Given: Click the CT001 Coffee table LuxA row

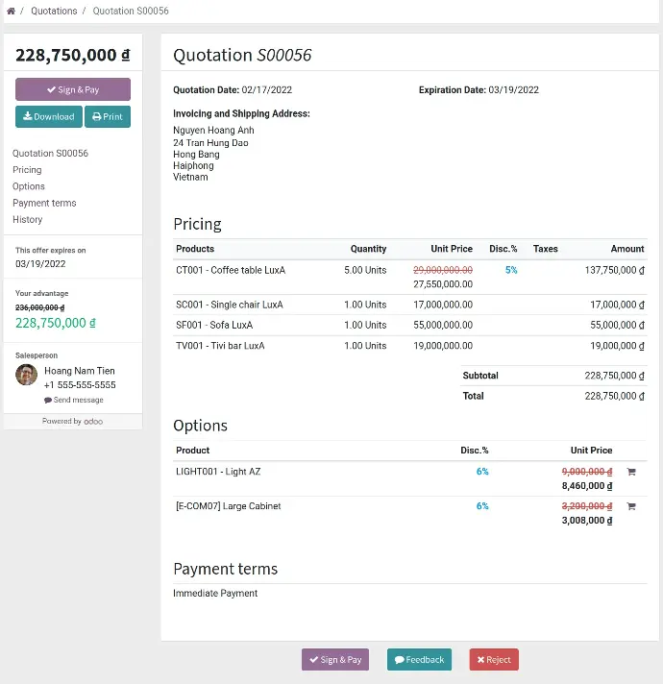Looking at the screenshot, I should click(x=231, y=270).
